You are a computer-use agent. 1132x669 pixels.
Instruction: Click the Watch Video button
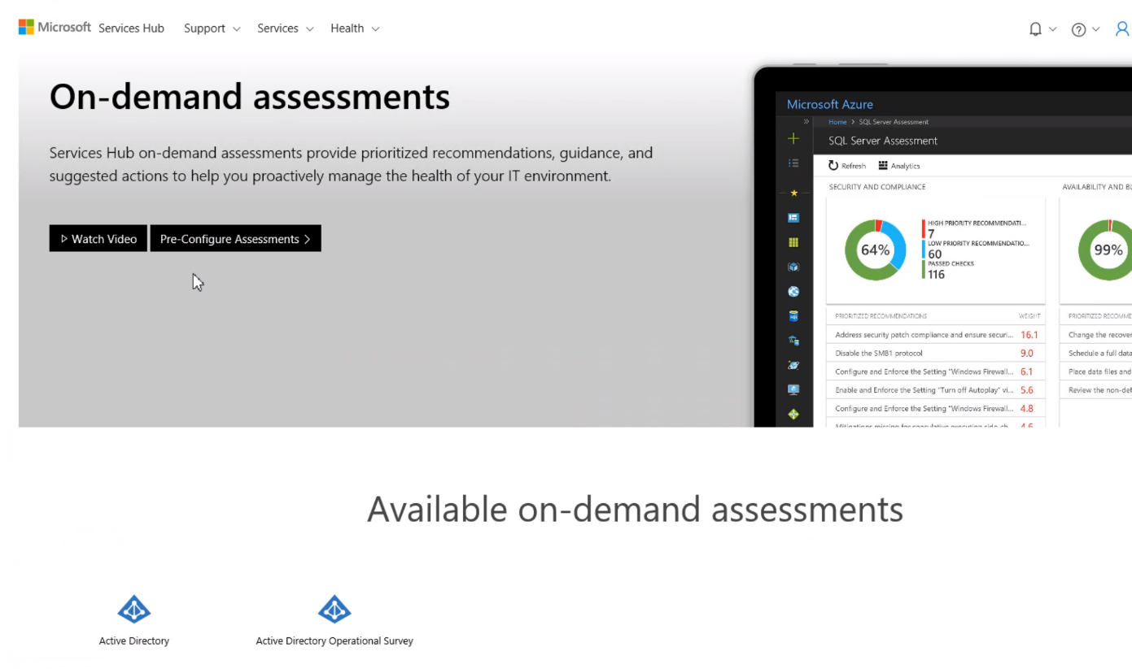(98, 238)
